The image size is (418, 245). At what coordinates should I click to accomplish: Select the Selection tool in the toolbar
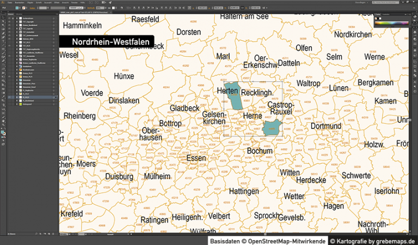pos(3,17)
